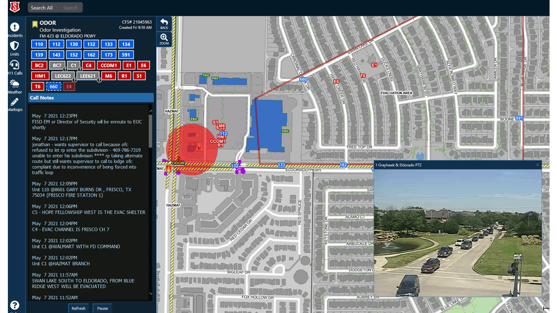The width and height of the screenshot is (557, 313).
Task: Select unit 139 chip
Action: click(x=39, y=55)
